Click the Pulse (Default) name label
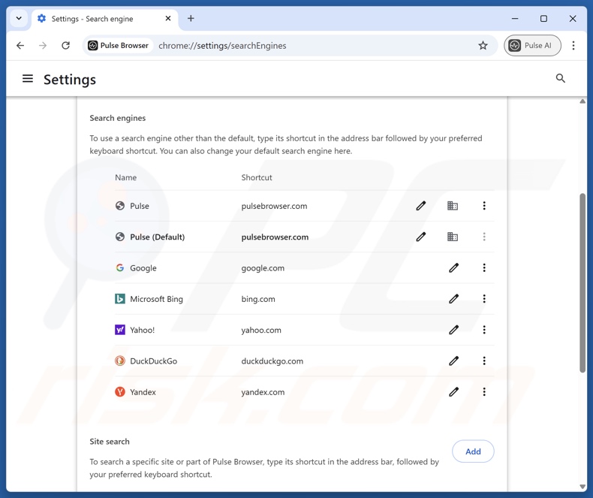Image resolution: width=593 pixels, height=498 pixels. (158, 237)
